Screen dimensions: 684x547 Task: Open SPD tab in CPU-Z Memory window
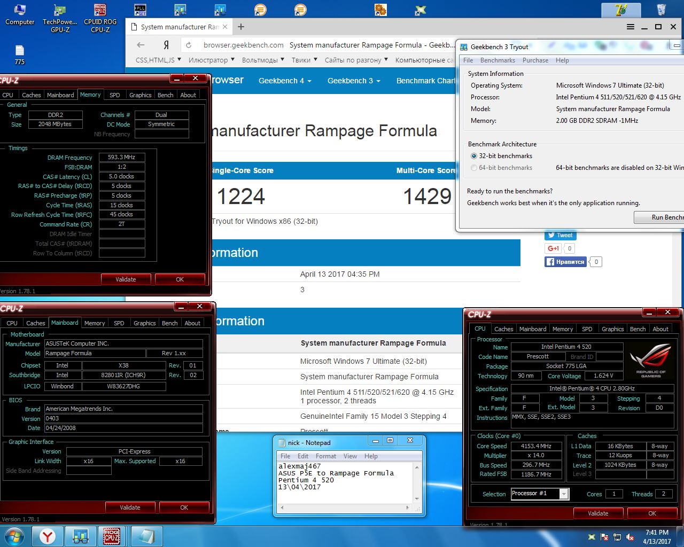(115, 95)
